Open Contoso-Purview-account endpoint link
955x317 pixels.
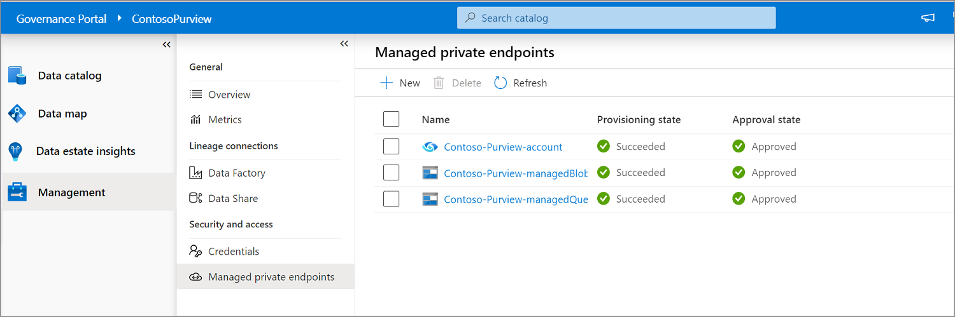point(503,147)
